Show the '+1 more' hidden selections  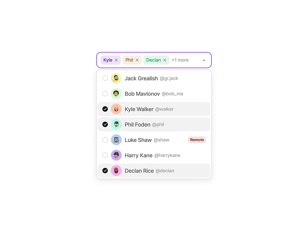[180, 60]
